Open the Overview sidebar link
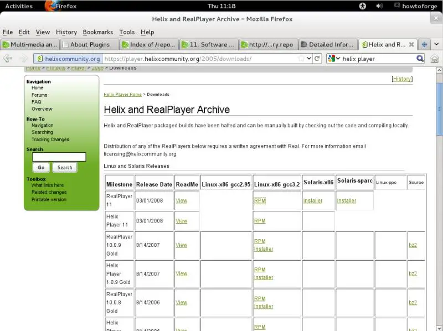This screenshot has height=331, width=443. tap(42, 109)
